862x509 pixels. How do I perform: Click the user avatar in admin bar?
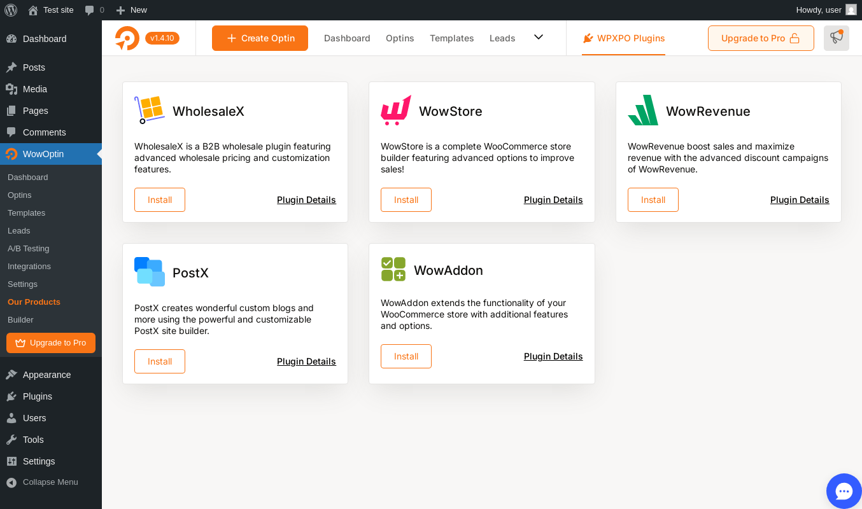[851, 10]
